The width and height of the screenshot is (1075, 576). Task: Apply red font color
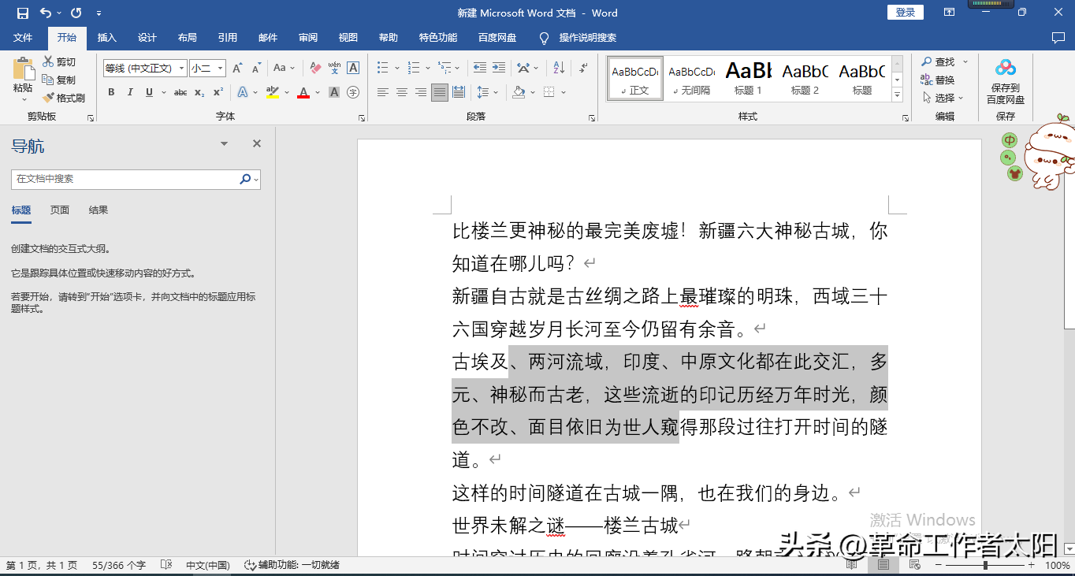coord(303,92)
